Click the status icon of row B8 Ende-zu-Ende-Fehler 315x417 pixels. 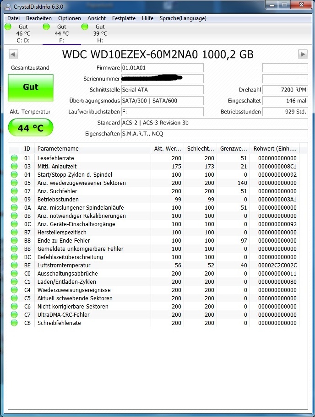[x=14, y=240]
